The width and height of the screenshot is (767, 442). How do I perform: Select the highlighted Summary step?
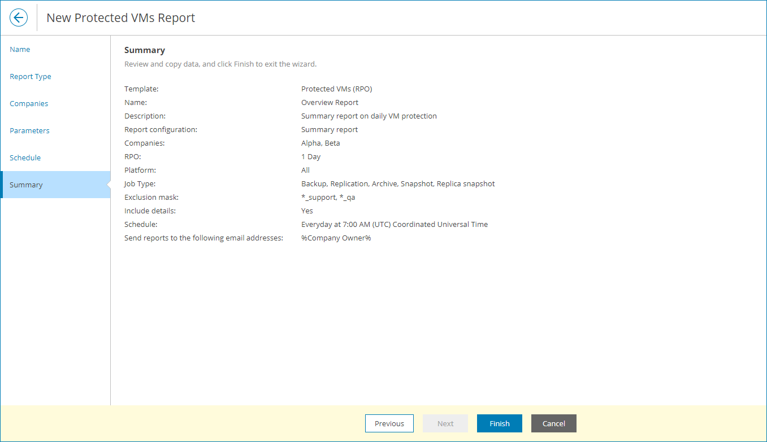click(26, 185)
